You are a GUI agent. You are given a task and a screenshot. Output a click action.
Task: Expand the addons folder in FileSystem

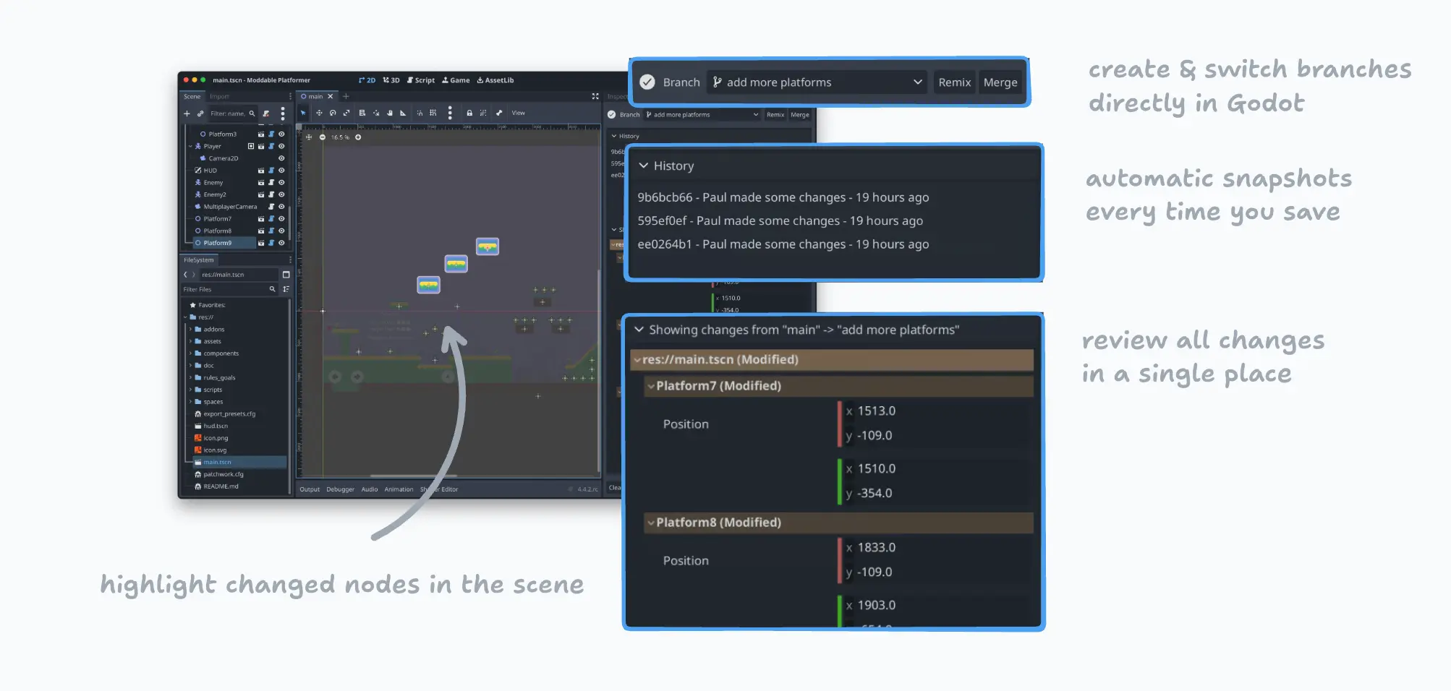tap(190, 330)
